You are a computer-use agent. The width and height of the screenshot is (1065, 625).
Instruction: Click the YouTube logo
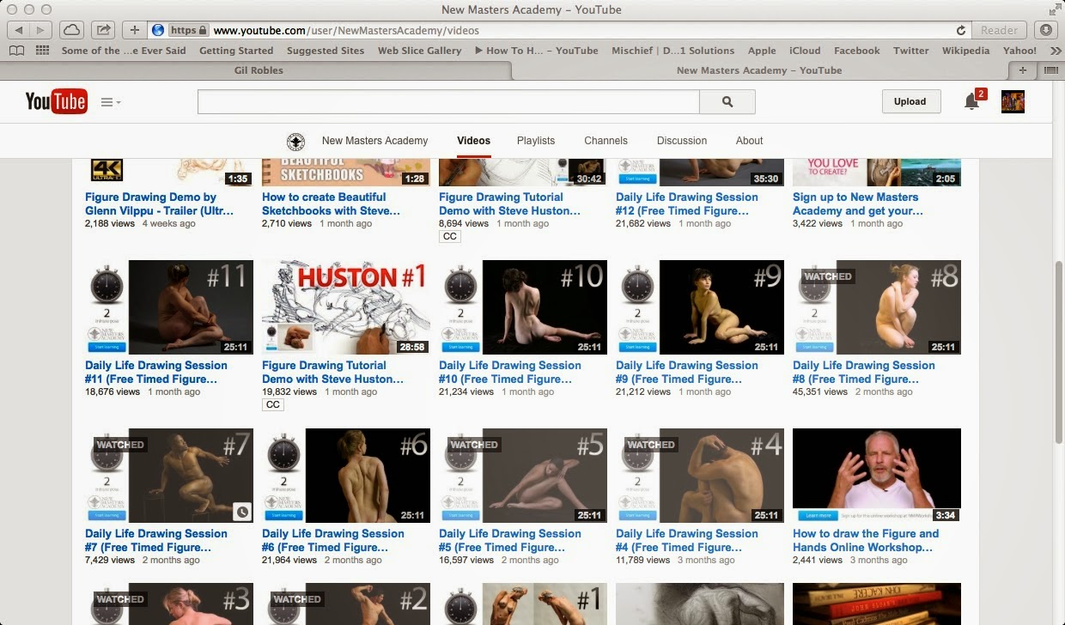coord(57,101)
